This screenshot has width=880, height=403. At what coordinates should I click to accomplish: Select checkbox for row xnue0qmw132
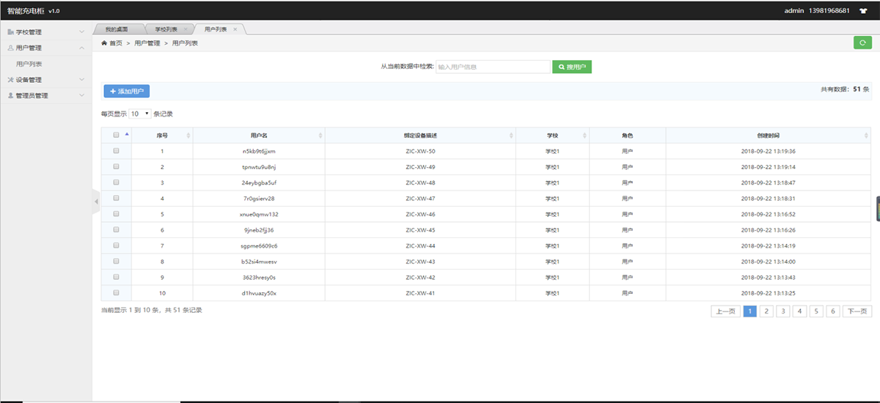pos(116,214)
